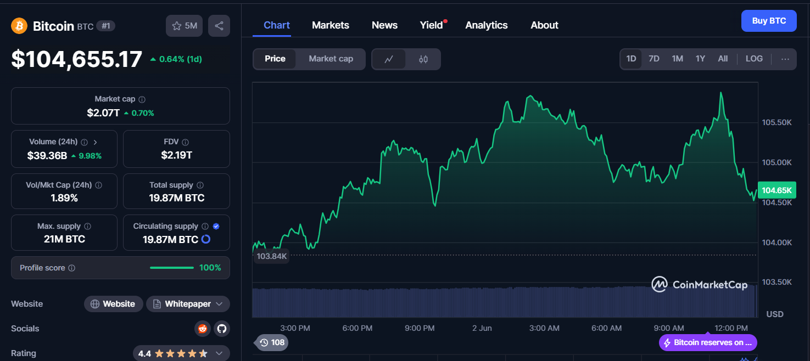This screenshot has width=810, height=361.
Task: Click the Profile score progress bar
Action: 172,268
